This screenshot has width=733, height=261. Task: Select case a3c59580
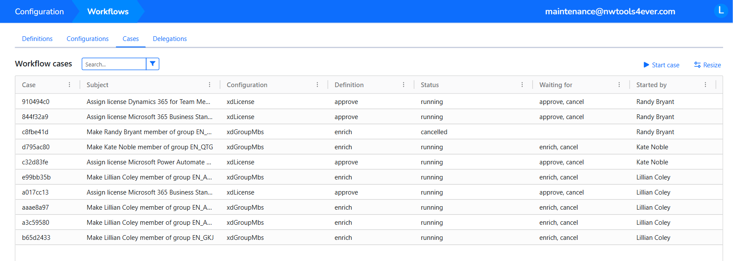pyautogui.click(x=36, y=223)
